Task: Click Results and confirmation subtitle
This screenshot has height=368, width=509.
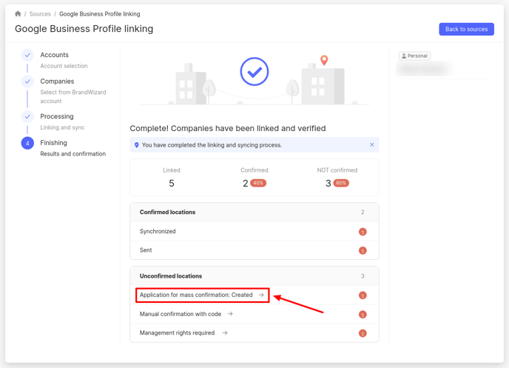Action: tap(73, 154)
